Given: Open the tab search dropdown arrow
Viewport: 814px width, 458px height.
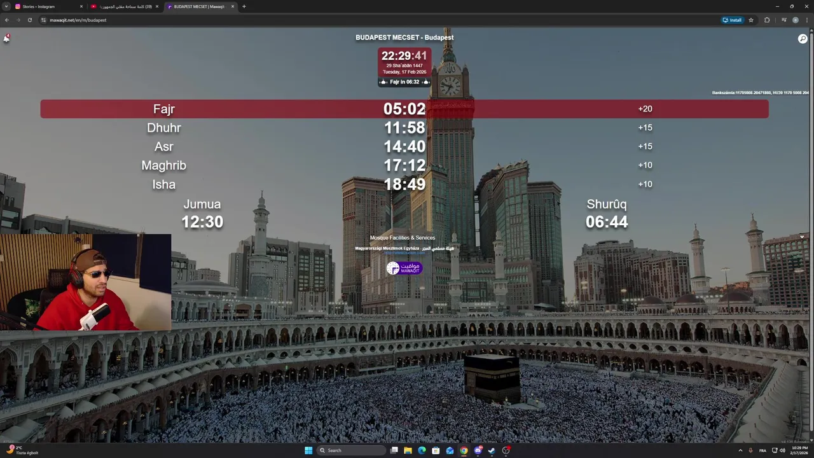Looking at the screenshot, I should 6,6.
